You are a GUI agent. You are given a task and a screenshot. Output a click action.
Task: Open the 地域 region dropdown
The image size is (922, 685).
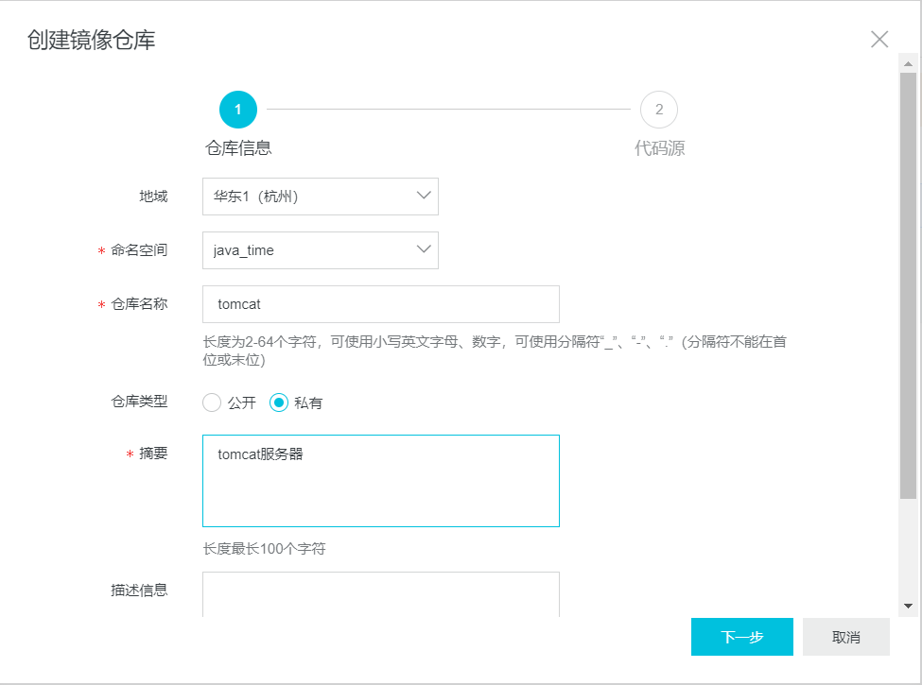[321, 197]
